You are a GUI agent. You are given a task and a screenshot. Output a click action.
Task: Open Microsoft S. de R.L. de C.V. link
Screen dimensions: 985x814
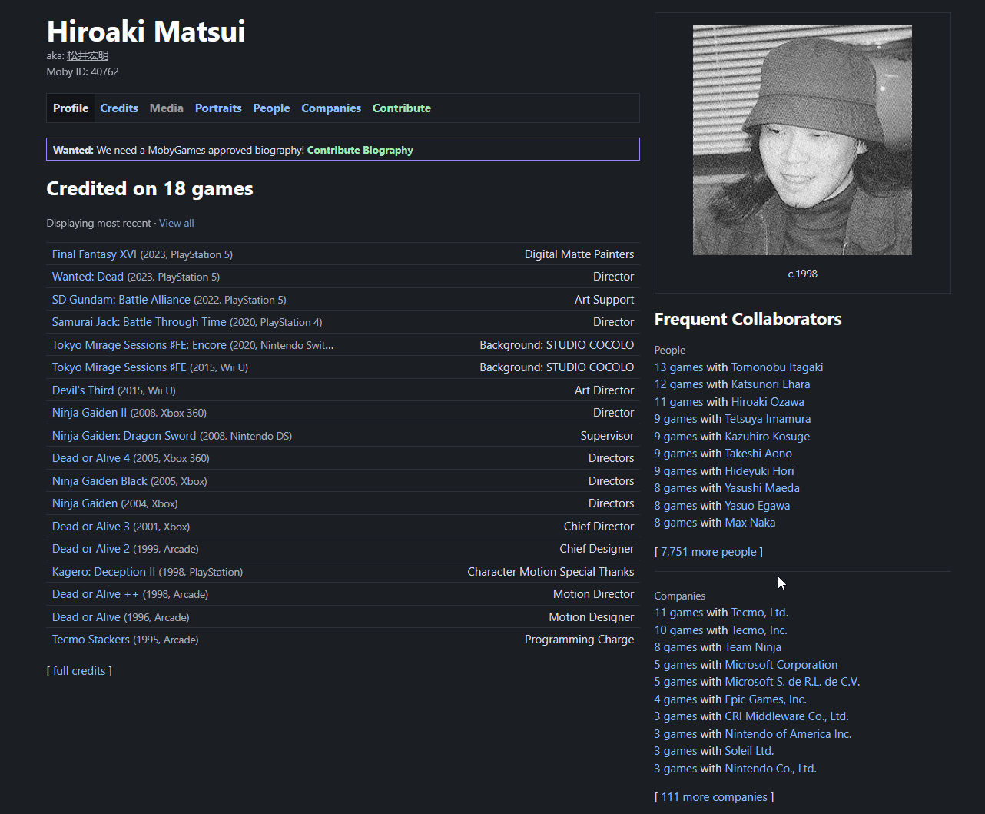coord(793,682)
